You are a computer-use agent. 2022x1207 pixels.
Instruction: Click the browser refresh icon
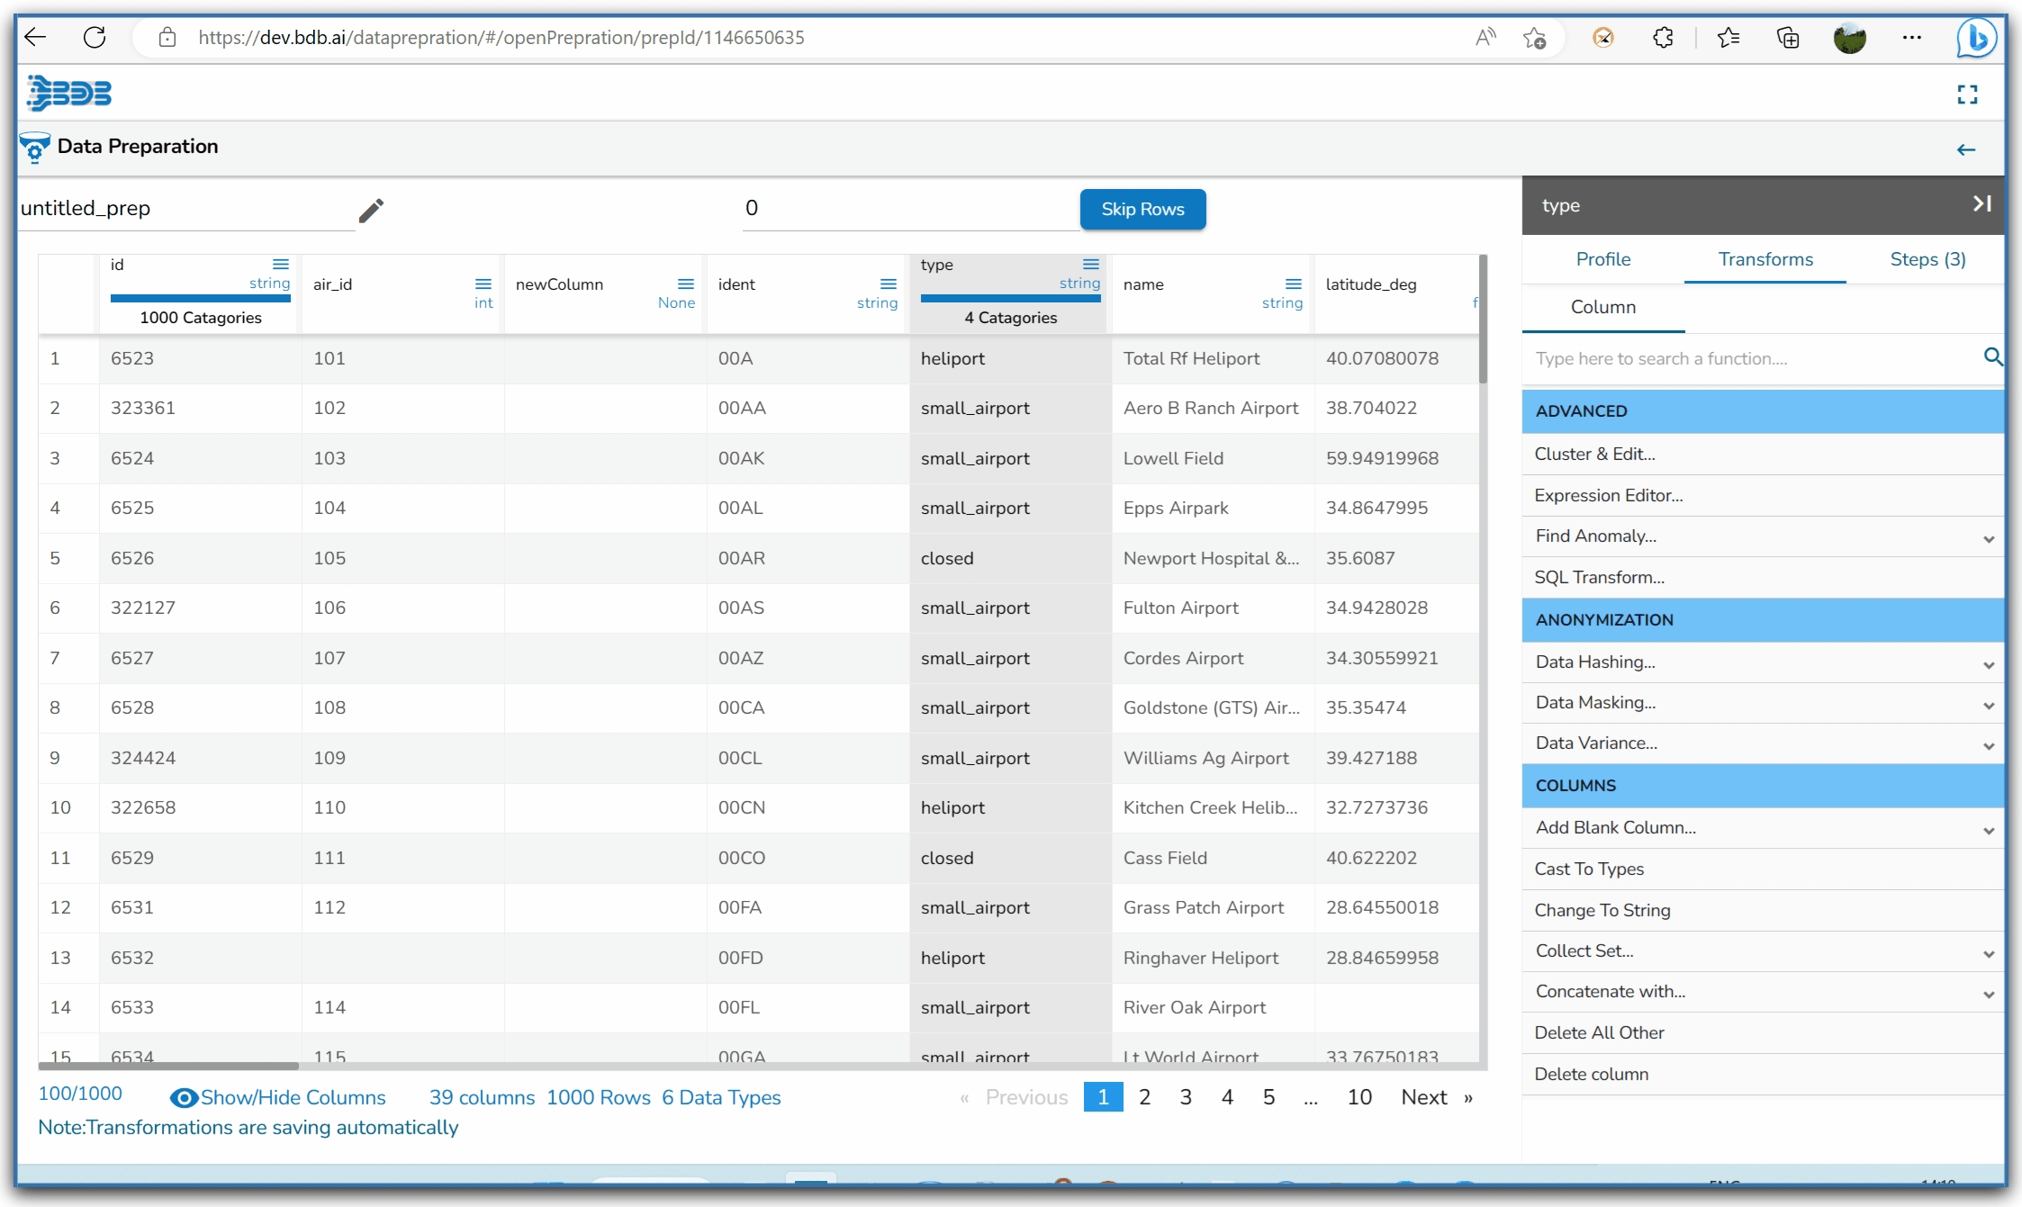95,37
